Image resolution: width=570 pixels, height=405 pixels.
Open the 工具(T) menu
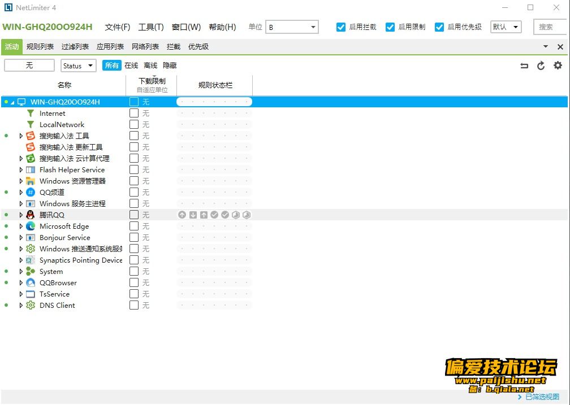point(151,27)
